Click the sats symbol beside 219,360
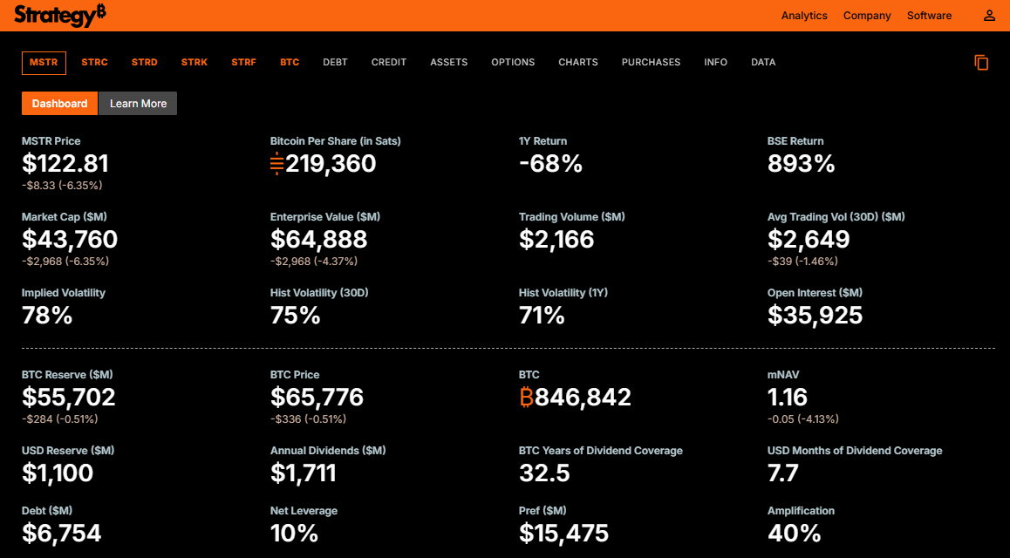The width and height of the screenshot is (1010, 558). click(x=277, y=163)
